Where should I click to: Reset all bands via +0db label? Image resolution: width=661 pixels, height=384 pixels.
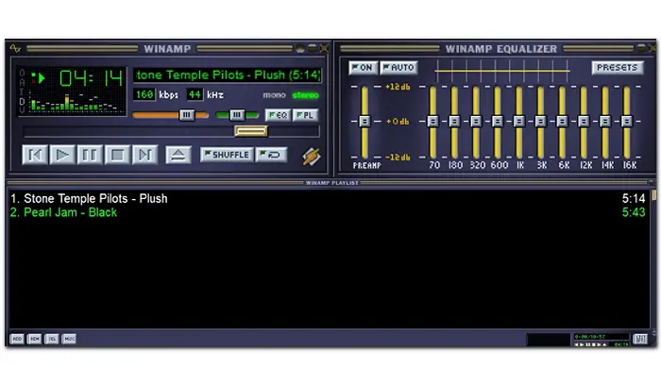point(398,122)
